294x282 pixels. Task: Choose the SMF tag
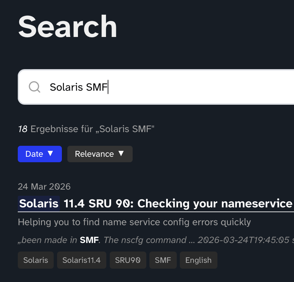coord(163,260)
